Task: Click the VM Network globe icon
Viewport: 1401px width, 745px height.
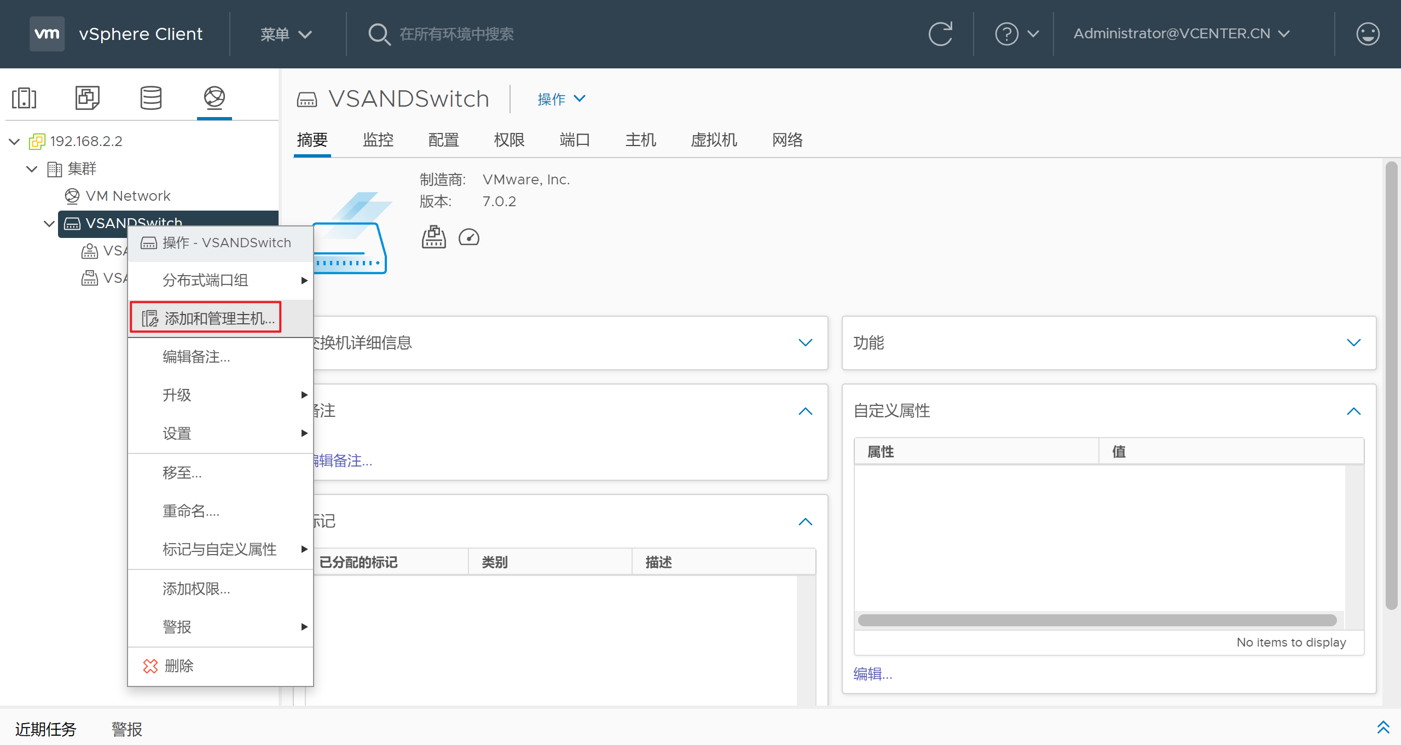Action: click(x=72, y=196)
